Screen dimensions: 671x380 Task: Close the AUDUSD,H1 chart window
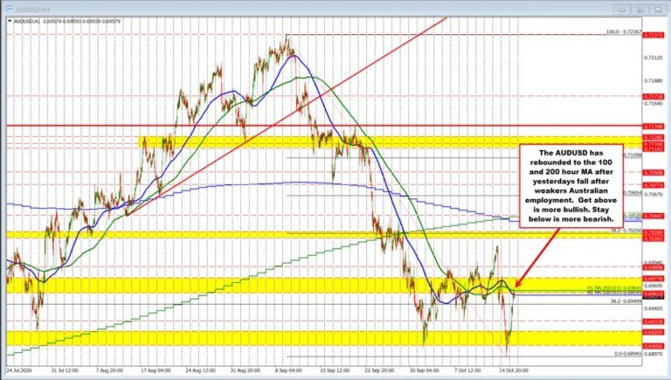point(657,9)
